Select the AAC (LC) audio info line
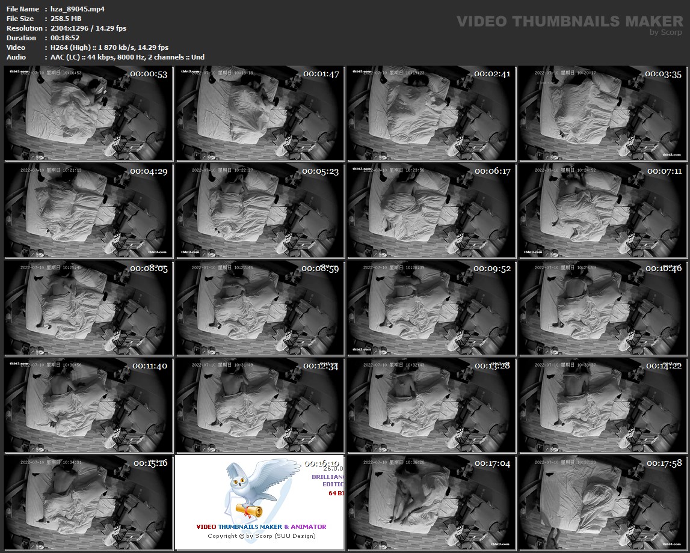The width and height of the screenshot is (690, 553). (127, 58)
